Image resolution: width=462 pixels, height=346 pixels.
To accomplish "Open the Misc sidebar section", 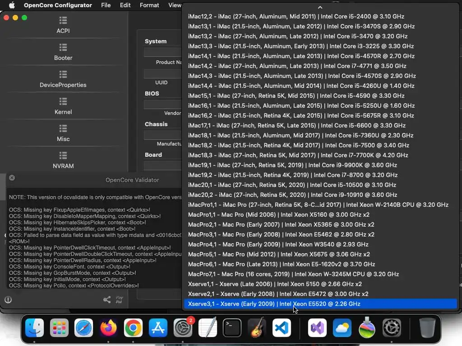I will (63, 133).
